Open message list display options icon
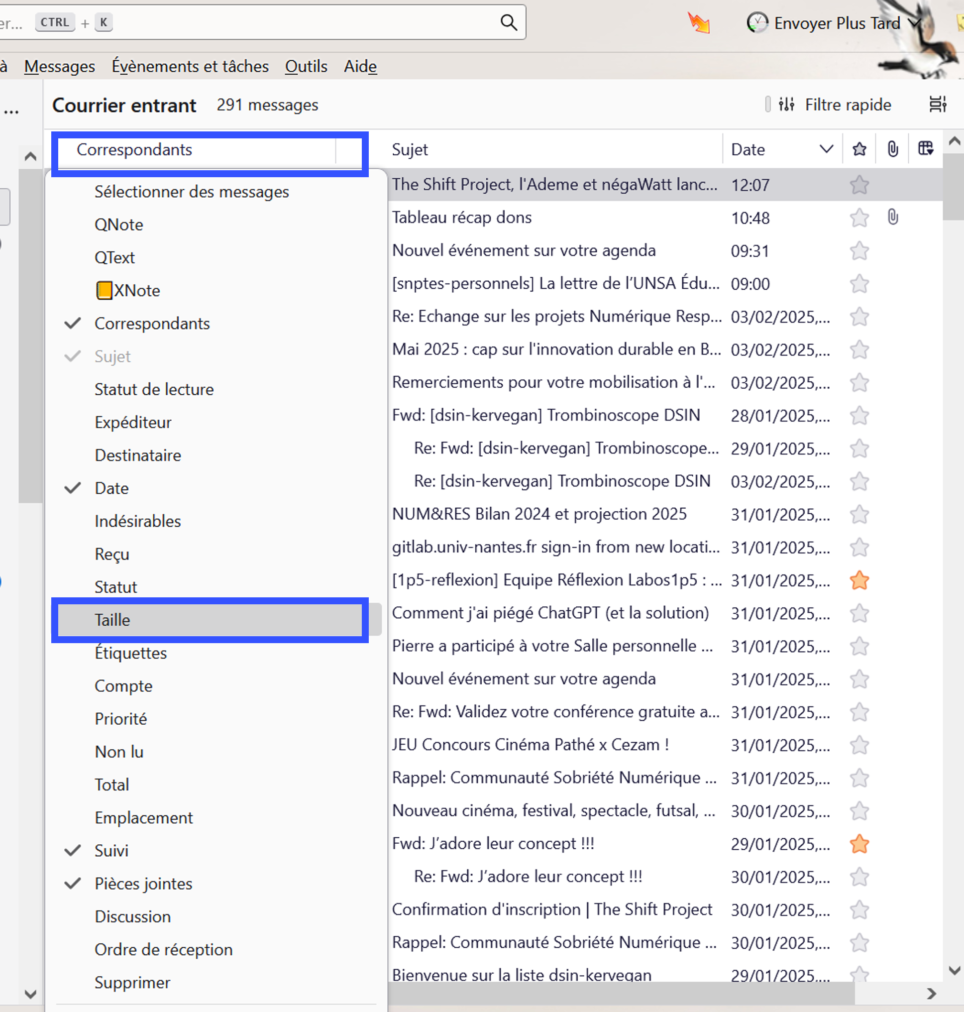Screen dimensions: 964x1012 pos(937,105)
